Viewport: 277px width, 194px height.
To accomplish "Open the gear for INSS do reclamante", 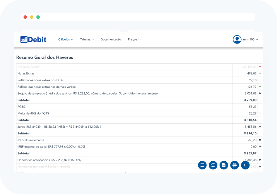I will click(x=260, y=140).
